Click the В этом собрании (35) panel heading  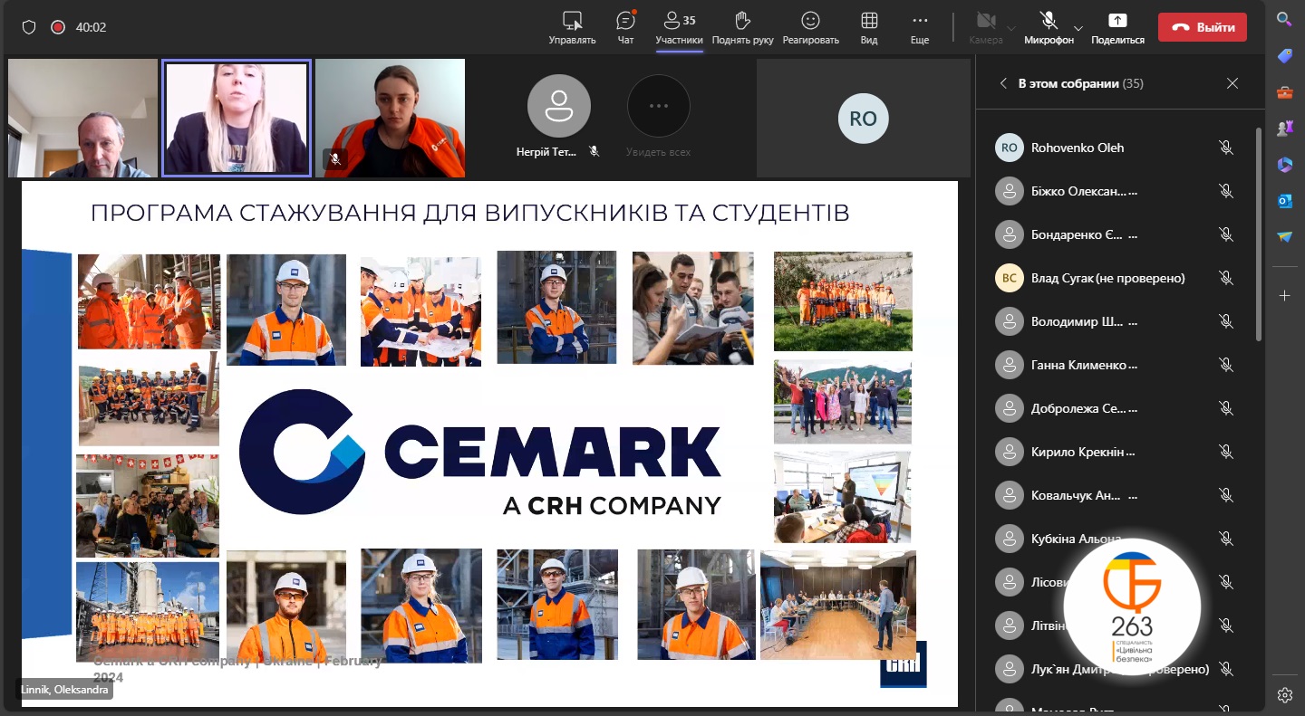pyautogui.click(x=1080, y=83)
